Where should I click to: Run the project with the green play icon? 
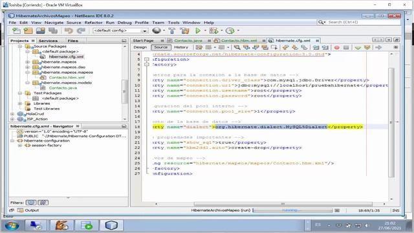click(x=198, y=30)
